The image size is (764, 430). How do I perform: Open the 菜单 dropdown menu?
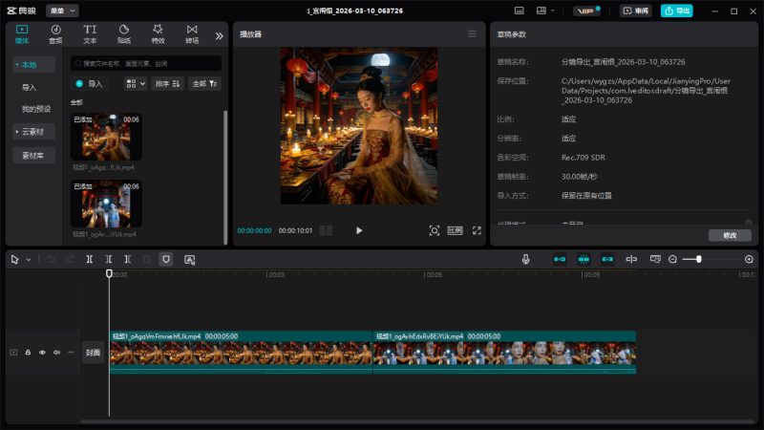[62, 11]
